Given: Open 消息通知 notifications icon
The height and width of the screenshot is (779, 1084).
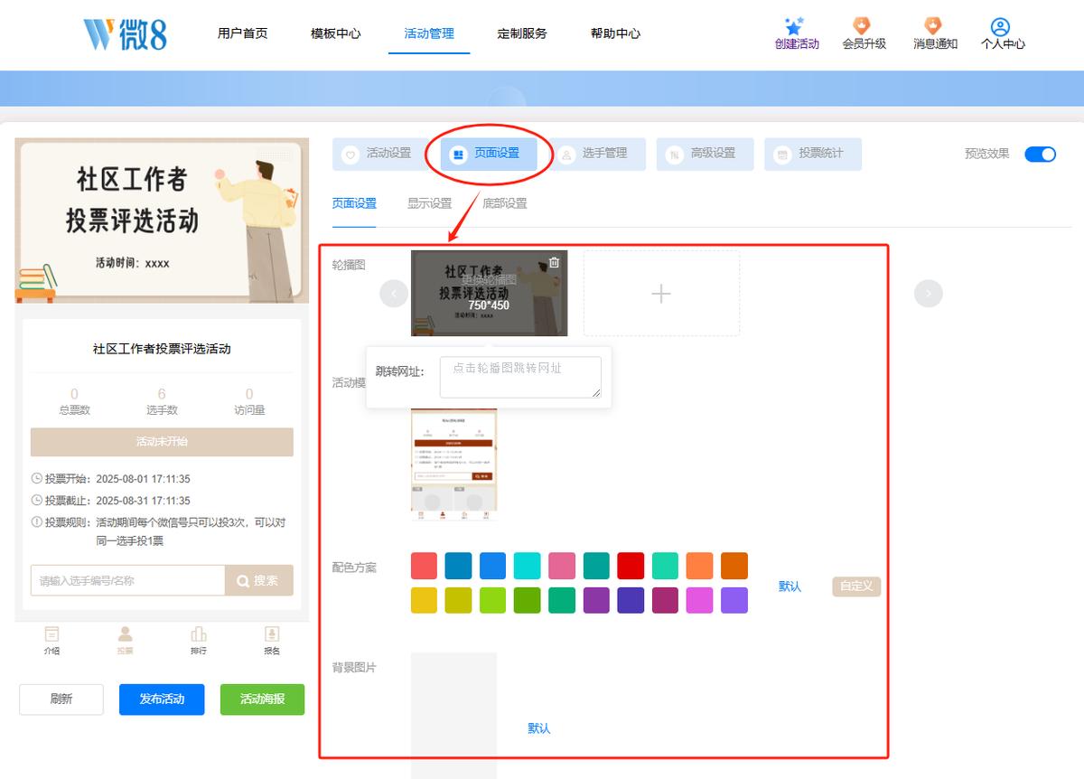Looking at the screenshot, I should [x=933, y=26].
